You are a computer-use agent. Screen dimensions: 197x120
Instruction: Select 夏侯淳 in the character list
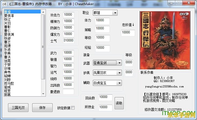[x=22, y=16]
